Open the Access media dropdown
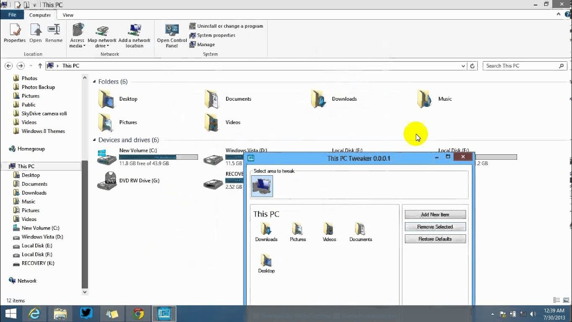 [x=77, y=36]
